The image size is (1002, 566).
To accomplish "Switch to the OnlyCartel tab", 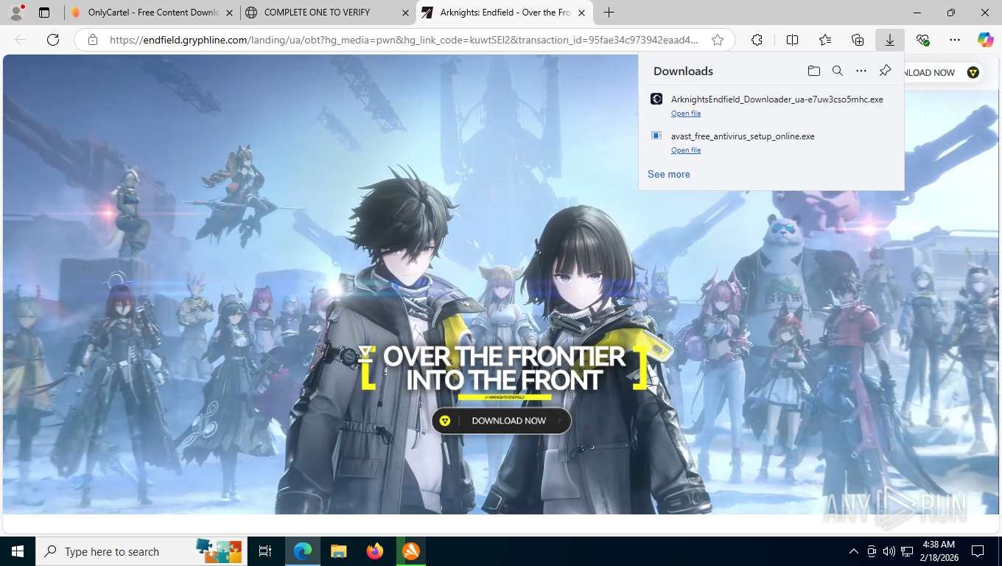I will pyautogui.click(x=151, y=13).
